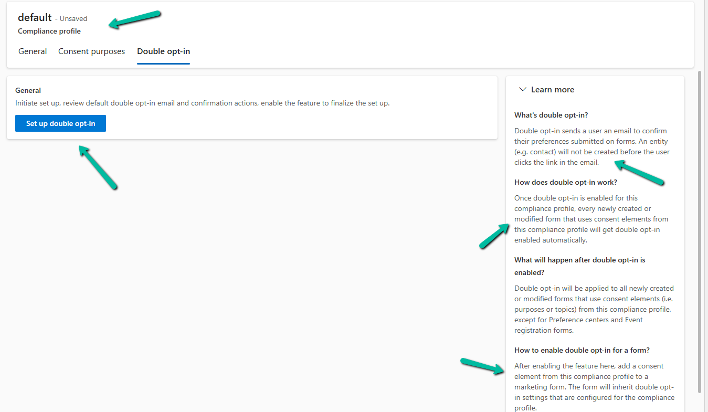Click the heading How does double opt-in work?
This screenshot has height=412, width=708.
565,182
